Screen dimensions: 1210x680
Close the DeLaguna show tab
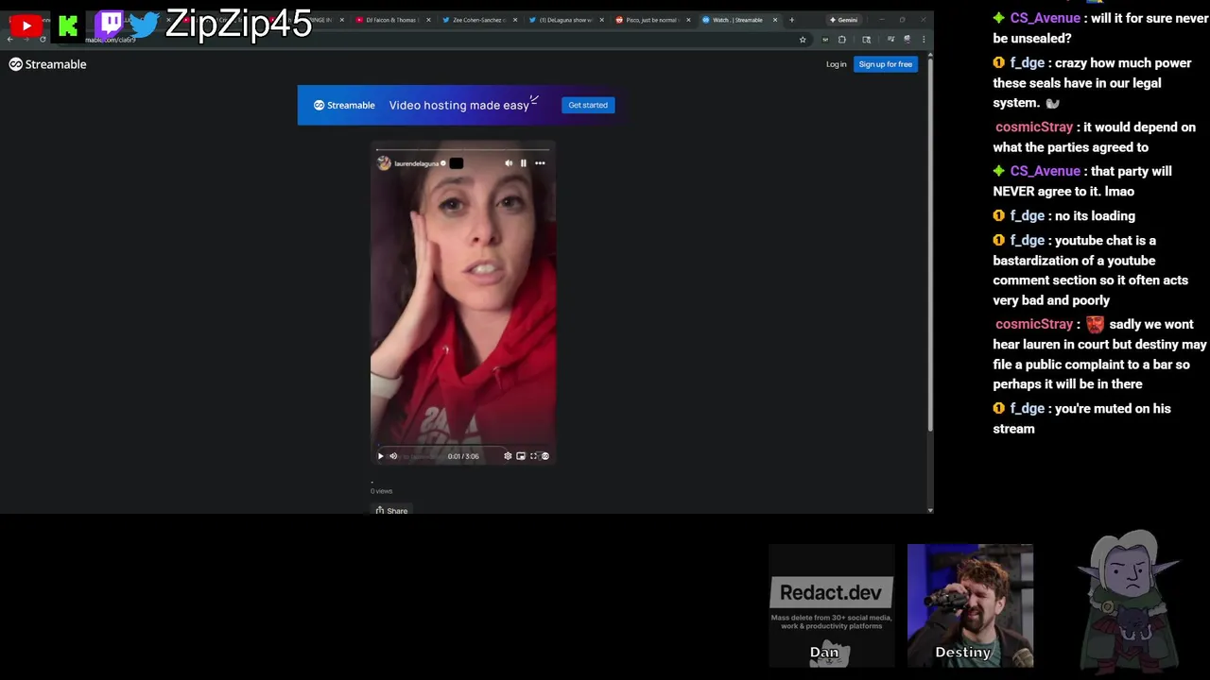pyautogui.click(x=601, y=20)
